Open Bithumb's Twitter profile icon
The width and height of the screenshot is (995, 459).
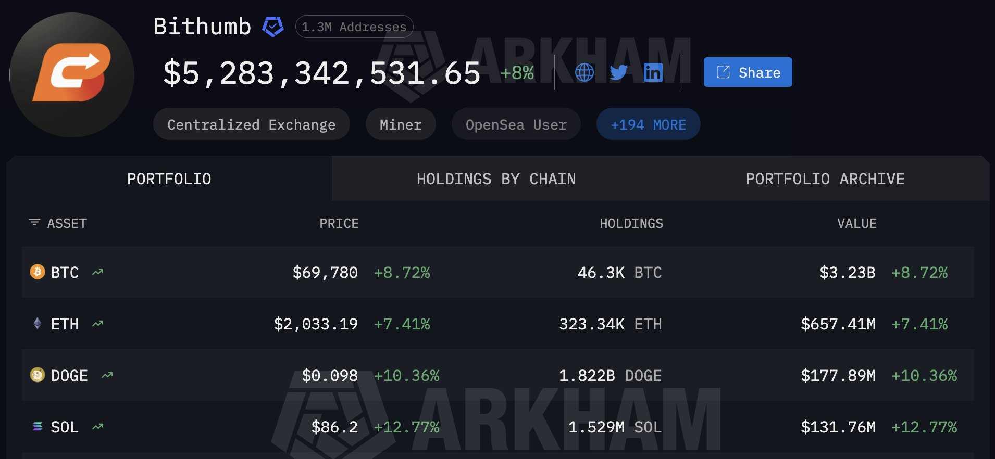(618, 72)
